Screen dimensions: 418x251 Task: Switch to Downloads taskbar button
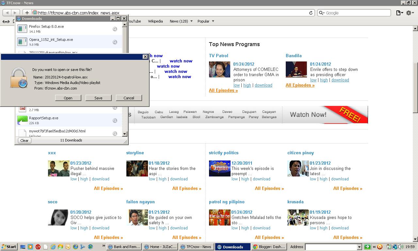tap(233, 247)
